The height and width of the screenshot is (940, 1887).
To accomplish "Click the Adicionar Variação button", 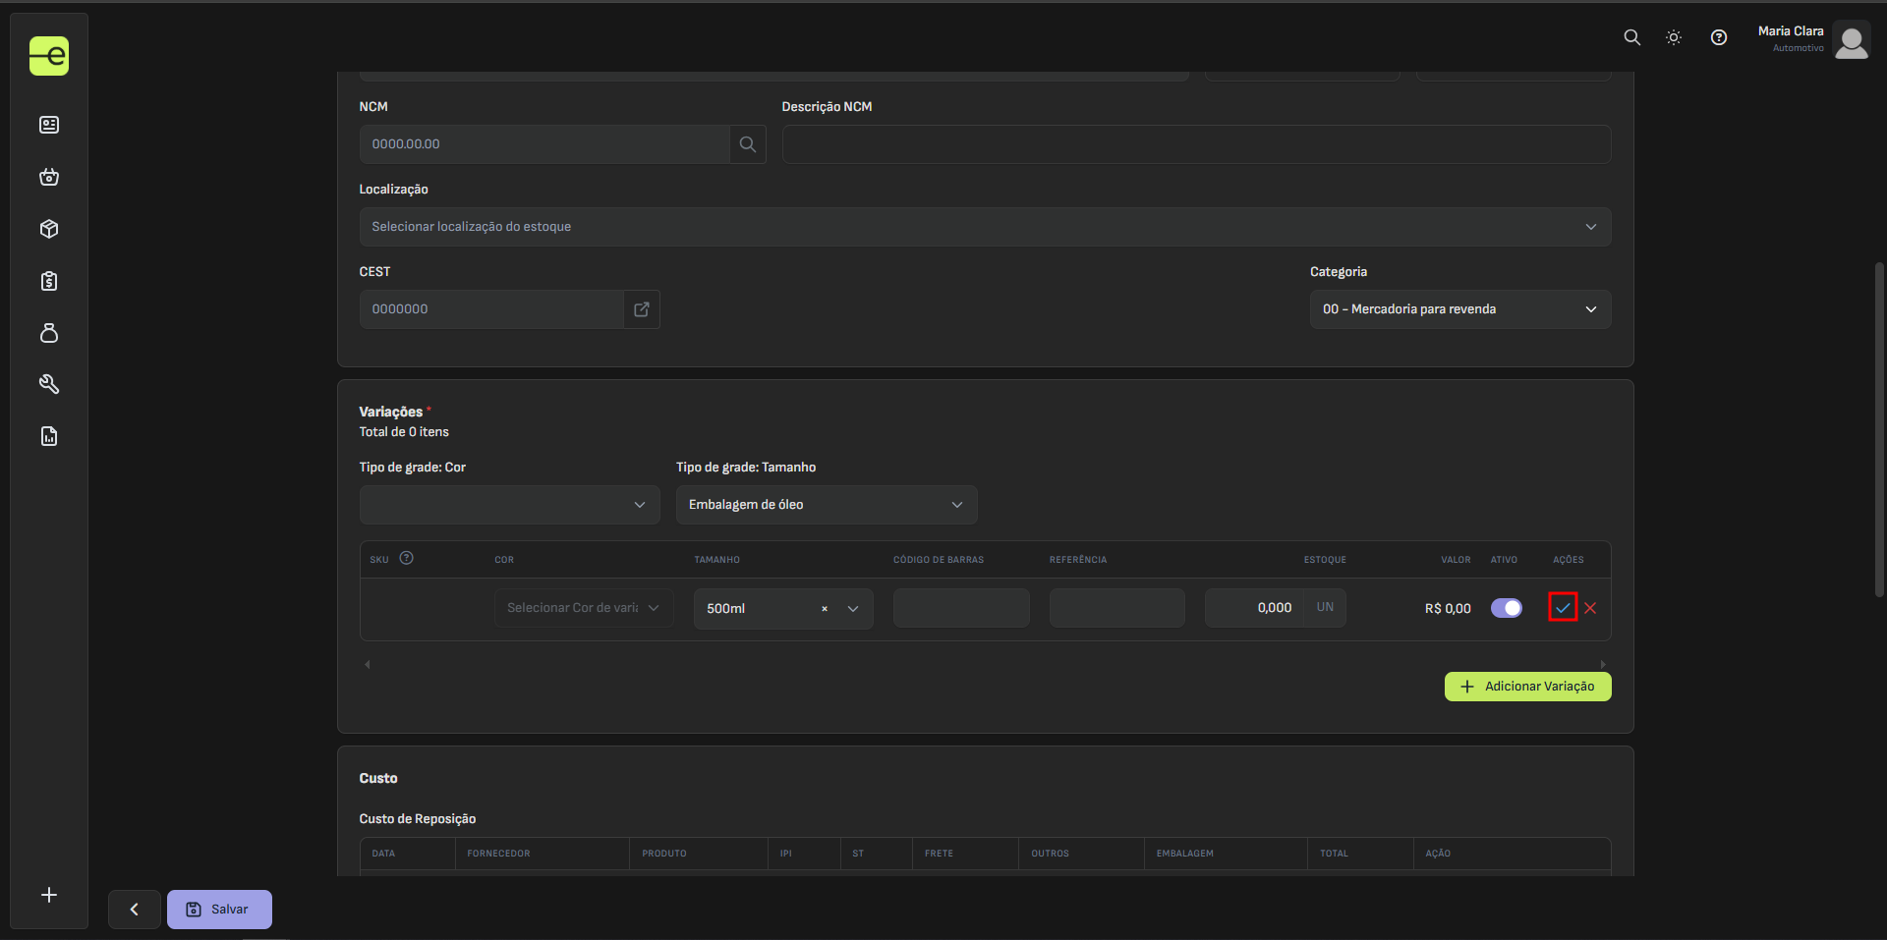I will tap(1527, 687).
